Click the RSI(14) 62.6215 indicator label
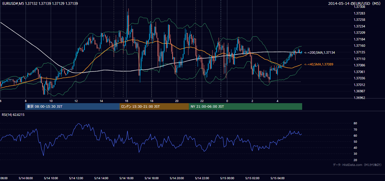 point(13,115)
